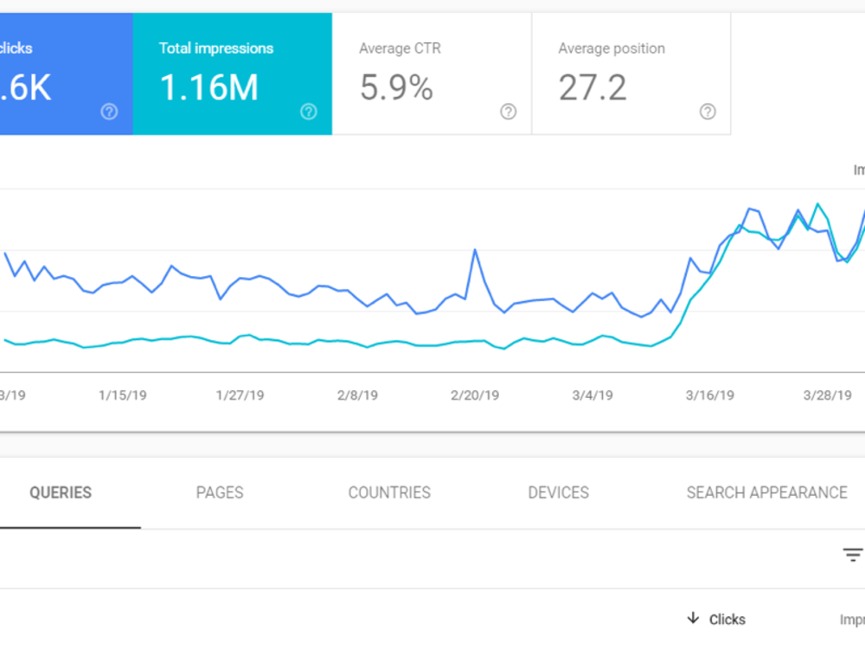This screenshot has height=649, width=865.
Task: Sort table by Clicks column
Action: (727, 620)
